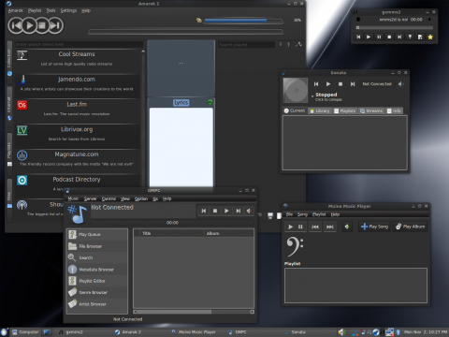The width and height of the screenshot is (449, 337).
Task: Click Muine's volume speaker button
Action: pos(346,227)
